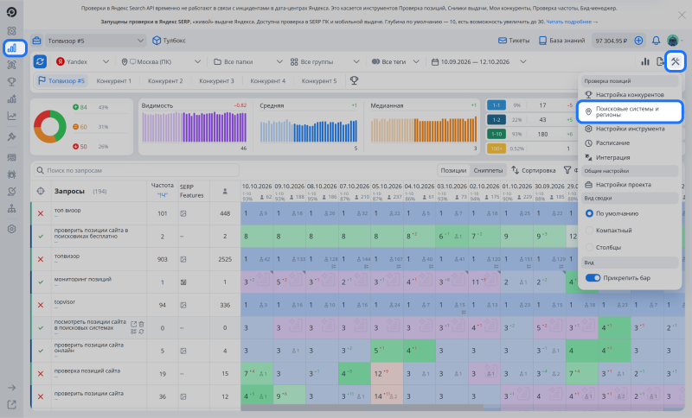Click the filter funnel icon
Viewport: 692px width, 418px height.
click(567, 170)
